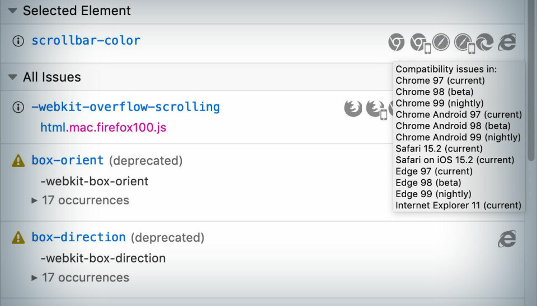
Task: Click info icon next to -webkit-overflow-scrolling
Action: [x=18, y=107]
